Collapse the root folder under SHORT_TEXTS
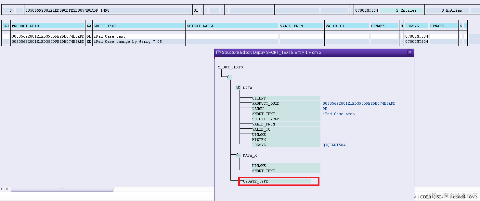This screenshot has width=480, height=201. point(229,77)
